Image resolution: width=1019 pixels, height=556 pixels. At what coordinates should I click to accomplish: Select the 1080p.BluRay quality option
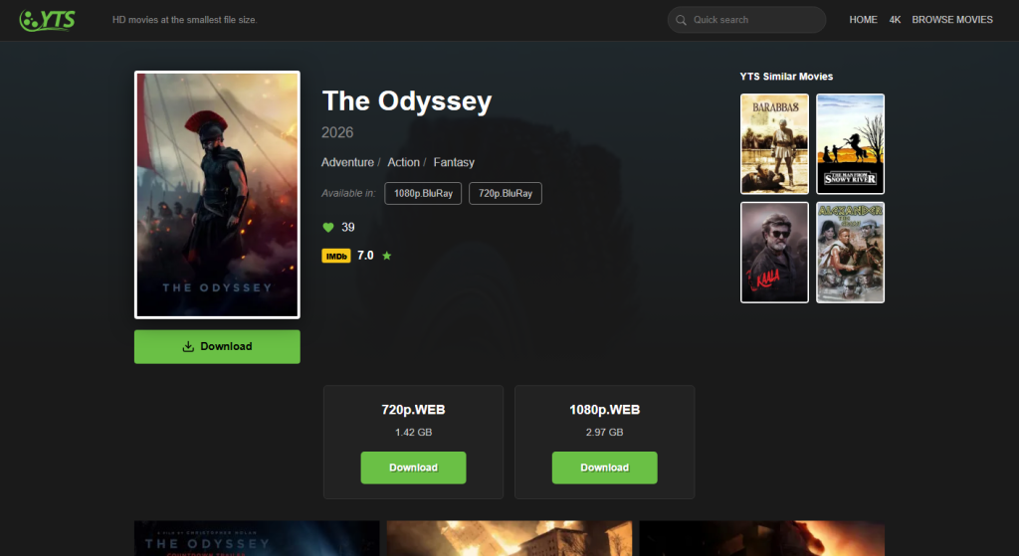point(423,194)
